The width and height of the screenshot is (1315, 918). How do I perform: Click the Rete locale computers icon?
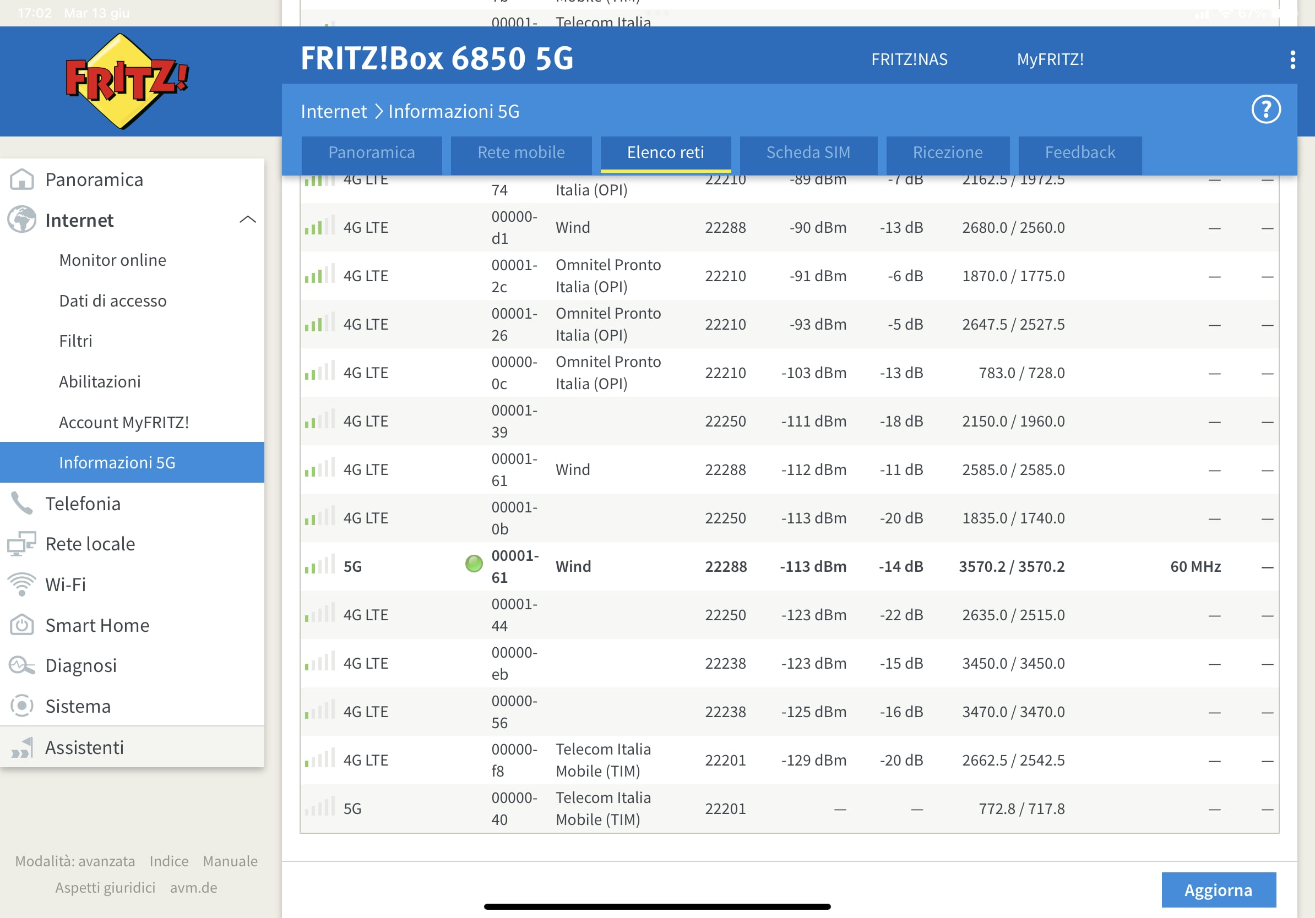pos(22,544)
